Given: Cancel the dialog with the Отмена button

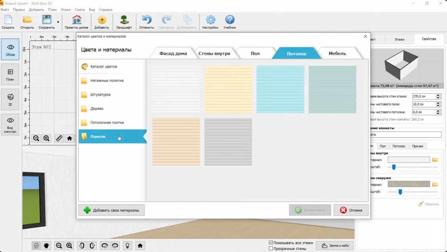Looking at the screenshot, I should click(351, 210).
